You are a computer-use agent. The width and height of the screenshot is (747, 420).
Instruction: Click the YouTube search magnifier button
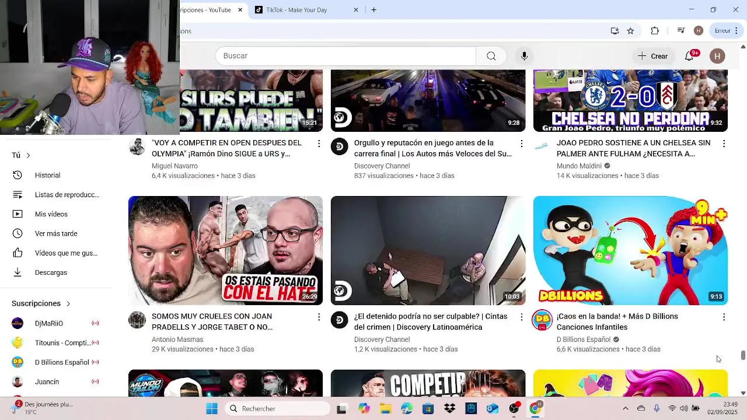491,56
